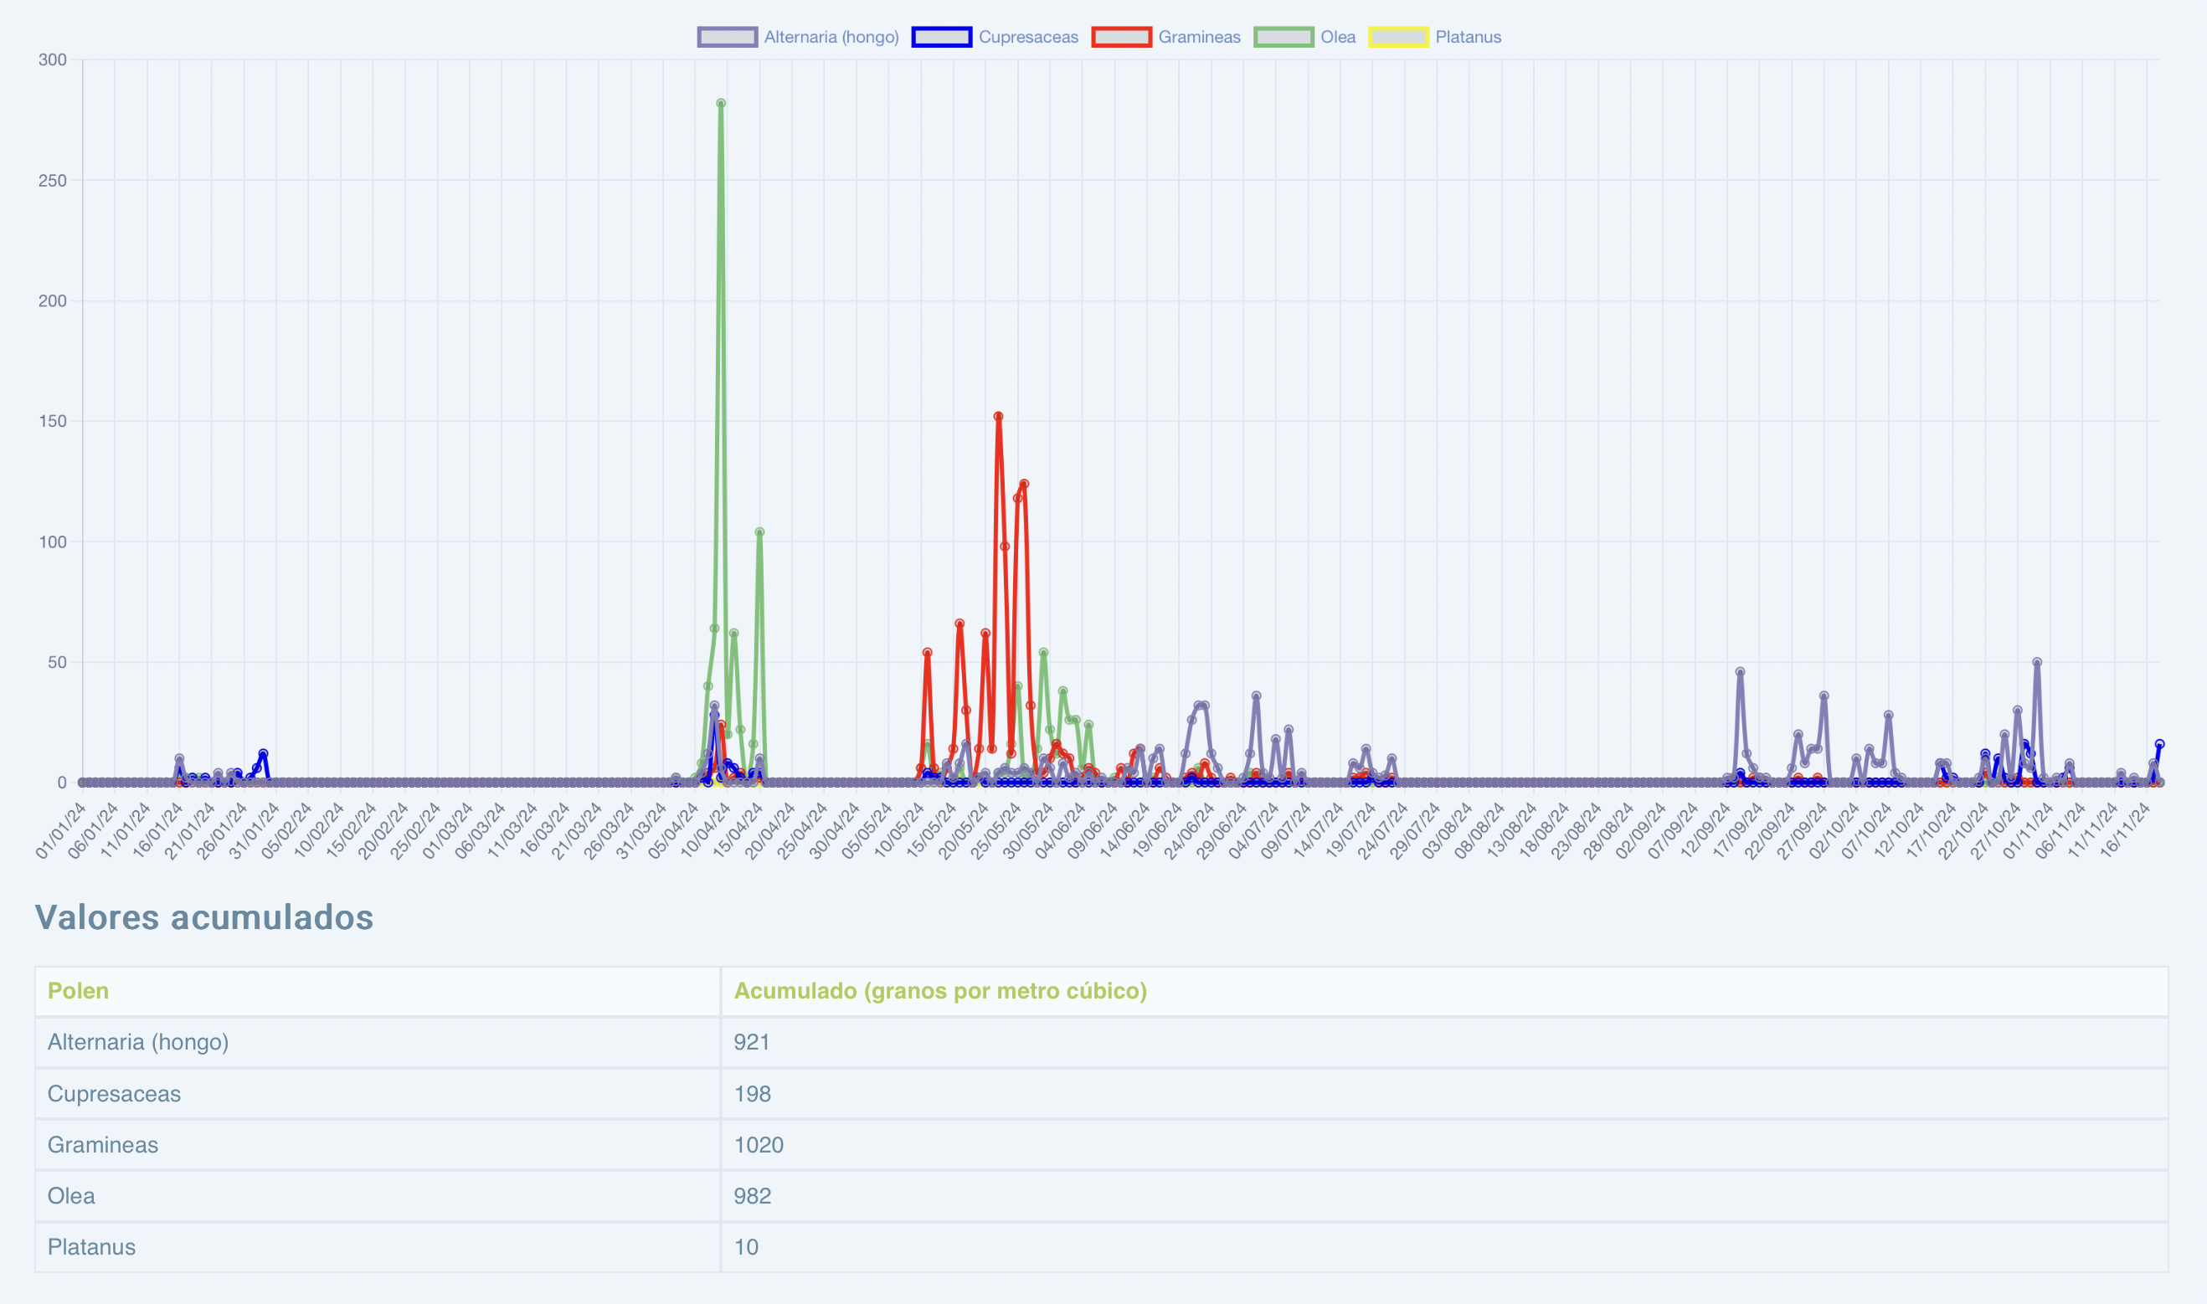Toggle the Alternaria (hongo) legend label
2207x1304 pixels.
[x=831, y=37]
